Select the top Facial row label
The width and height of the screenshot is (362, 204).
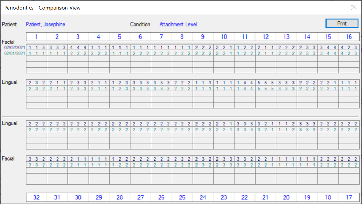pos(8,42)
